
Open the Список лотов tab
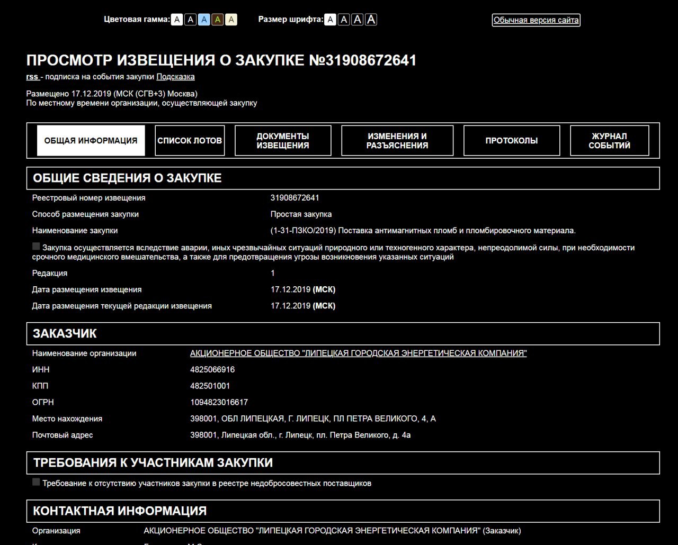click(x=190, y=140)
